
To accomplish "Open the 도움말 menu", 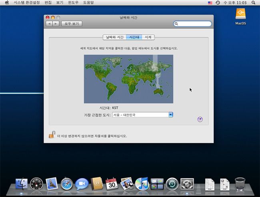I will coord(88,3).
